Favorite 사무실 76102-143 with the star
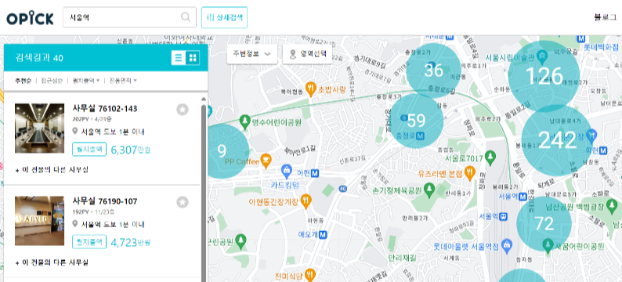 pyautogui.click(x=183, y=110)
